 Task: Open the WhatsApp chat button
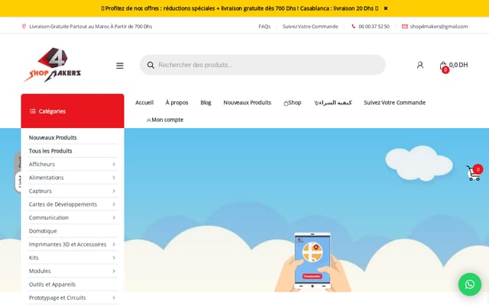point(470,284)
